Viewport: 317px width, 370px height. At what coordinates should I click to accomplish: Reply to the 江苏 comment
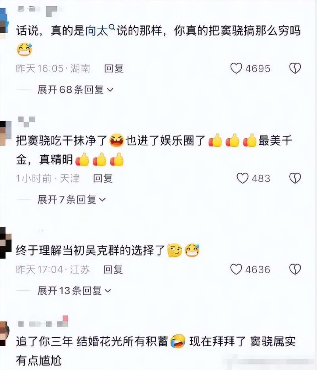113,269
